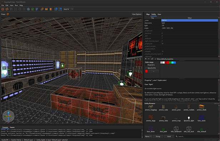Open the Run menu

(x=16, y=5)
